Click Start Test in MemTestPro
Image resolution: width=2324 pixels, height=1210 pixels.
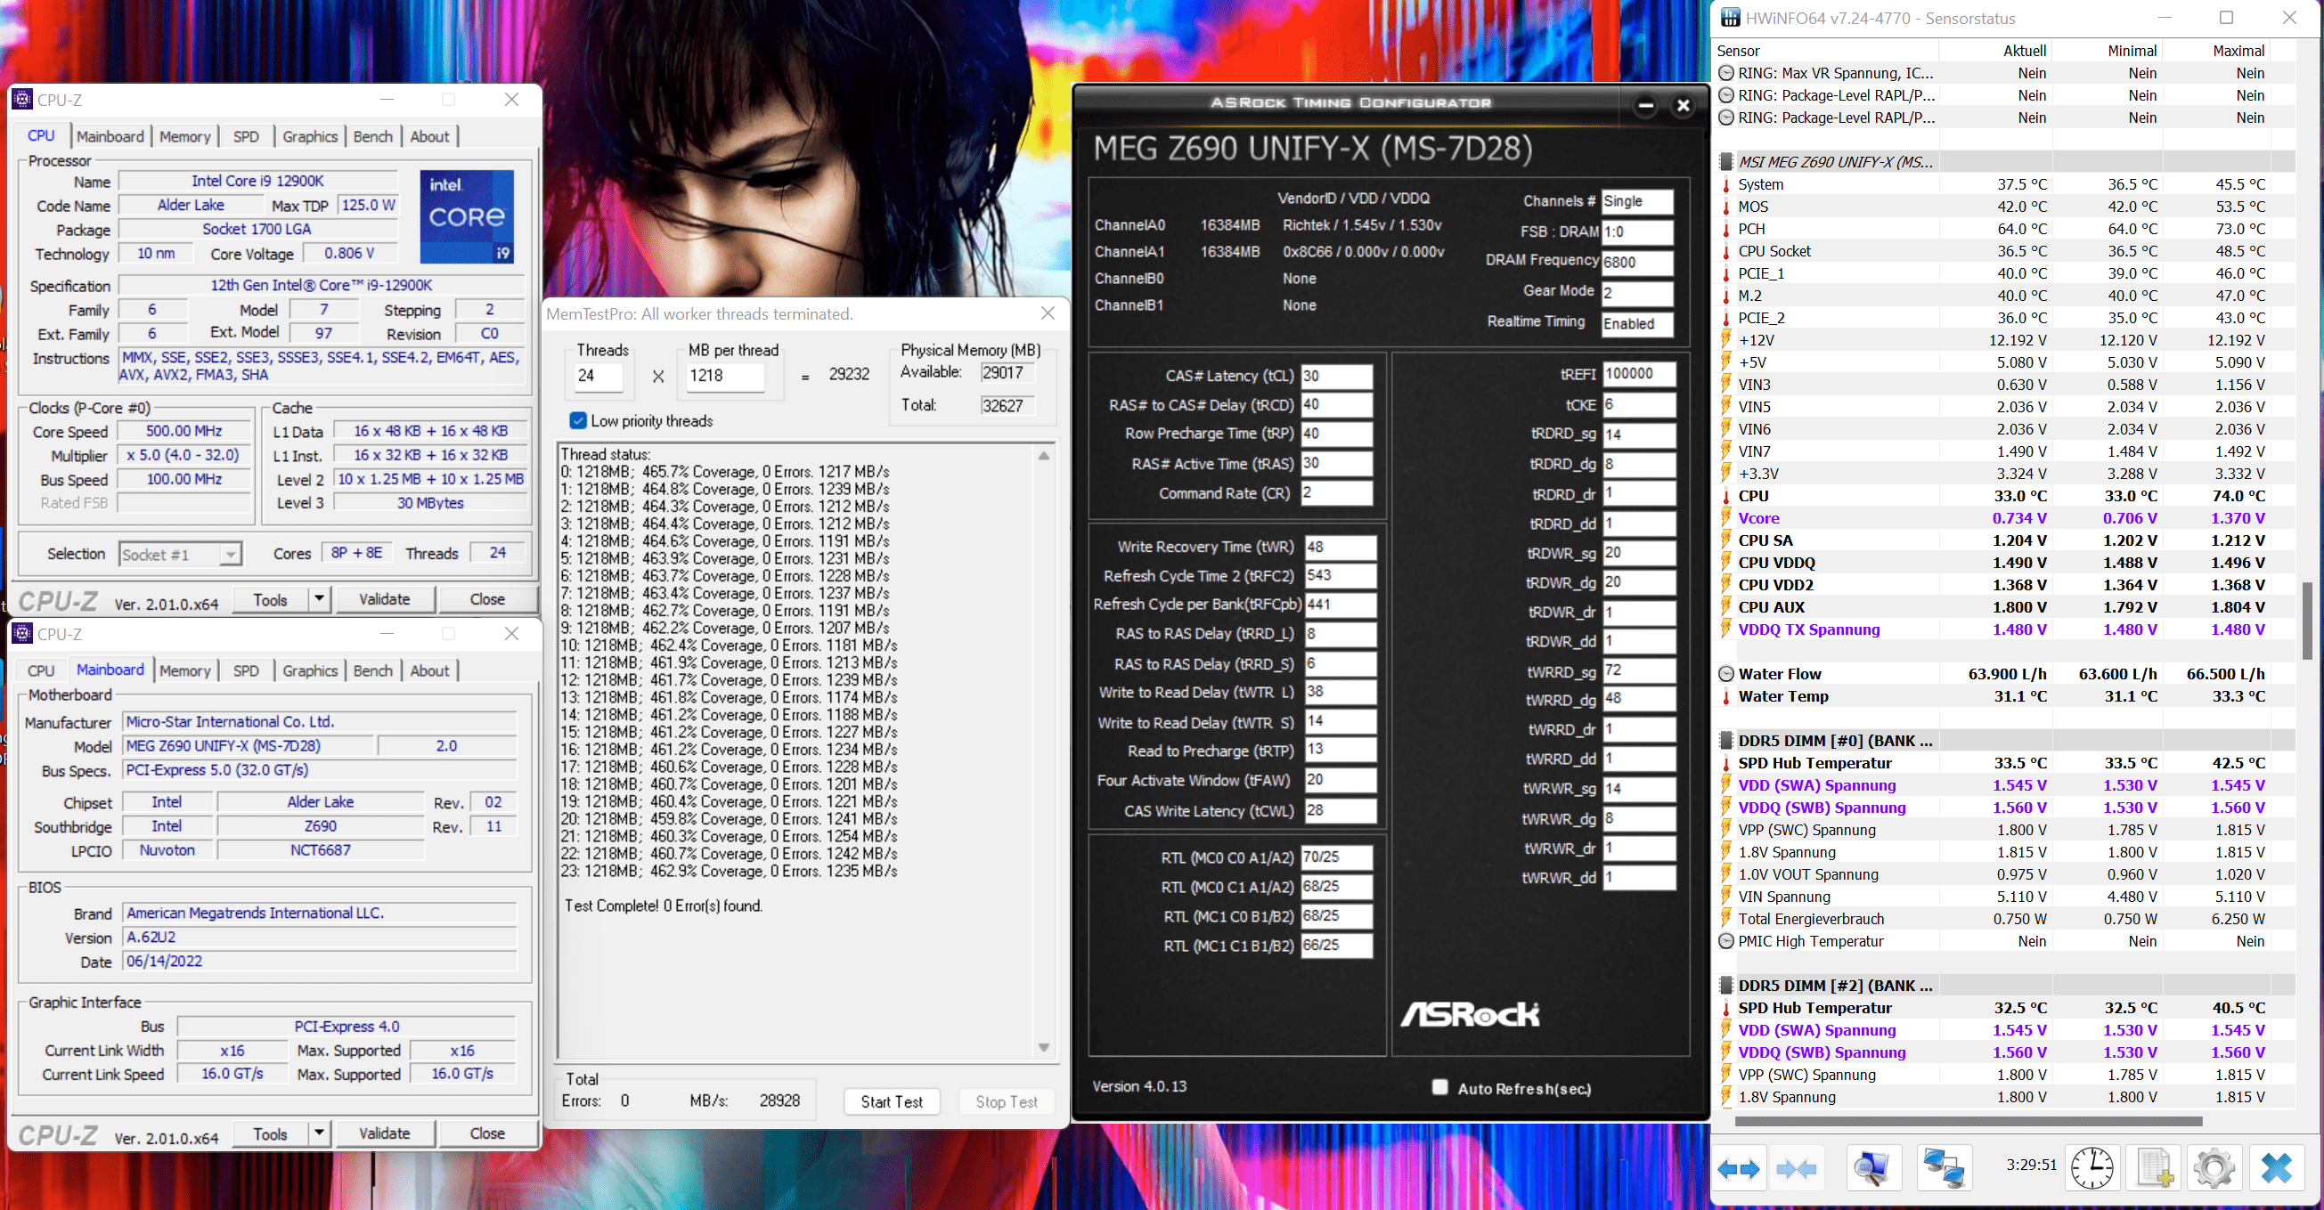tap(892, 1101)
